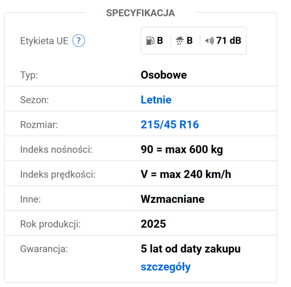Click the Indeks prędkości row label
The height and width of the screenshot is (287, 291).
[x=57, y=174]
